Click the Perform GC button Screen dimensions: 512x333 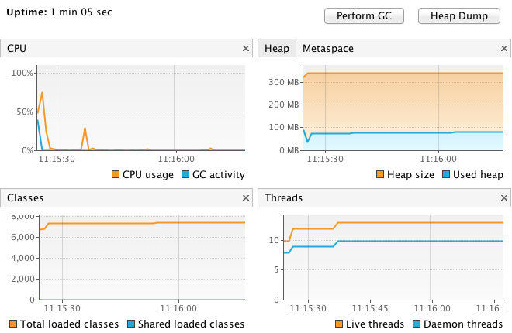click(x=364, y=16)
